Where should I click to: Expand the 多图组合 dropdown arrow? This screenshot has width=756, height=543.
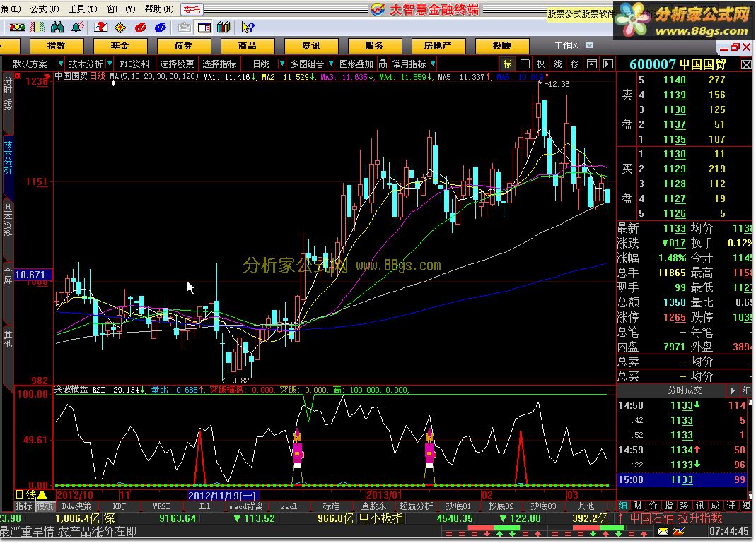pos(331,64)
